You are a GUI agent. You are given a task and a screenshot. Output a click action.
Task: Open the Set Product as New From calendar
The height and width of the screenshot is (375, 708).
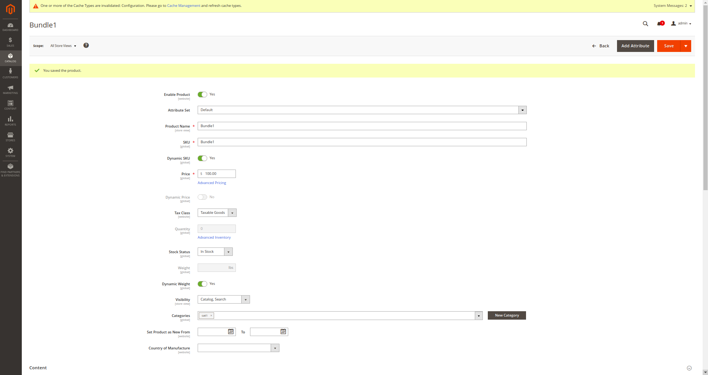coord(231,332)
